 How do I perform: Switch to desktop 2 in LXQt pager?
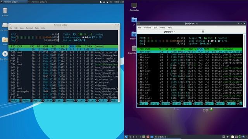pos(133,137)
